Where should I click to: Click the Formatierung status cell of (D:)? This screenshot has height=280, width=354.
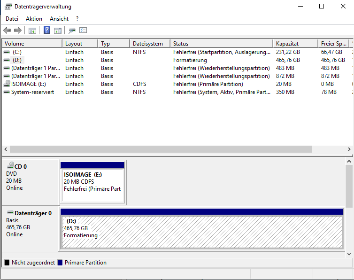point(190,60)
